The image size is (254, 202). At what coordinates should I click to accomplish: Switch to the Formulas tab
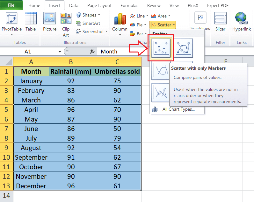point(129,5)
